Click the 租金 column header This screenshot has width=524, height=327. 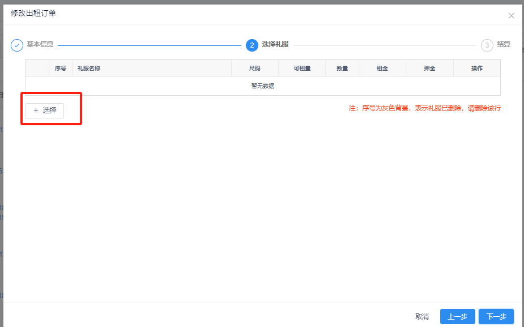[382, 67]
